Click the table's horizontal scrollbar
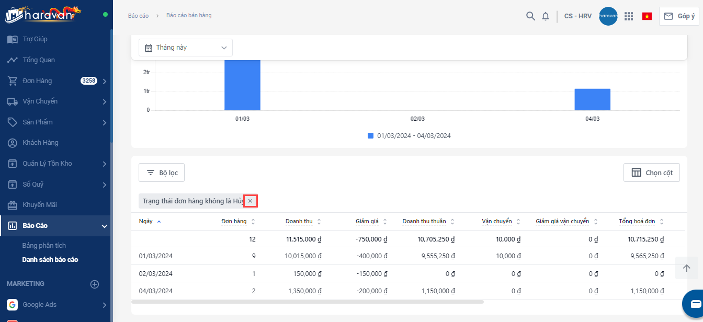 click(x=308, y=302)
